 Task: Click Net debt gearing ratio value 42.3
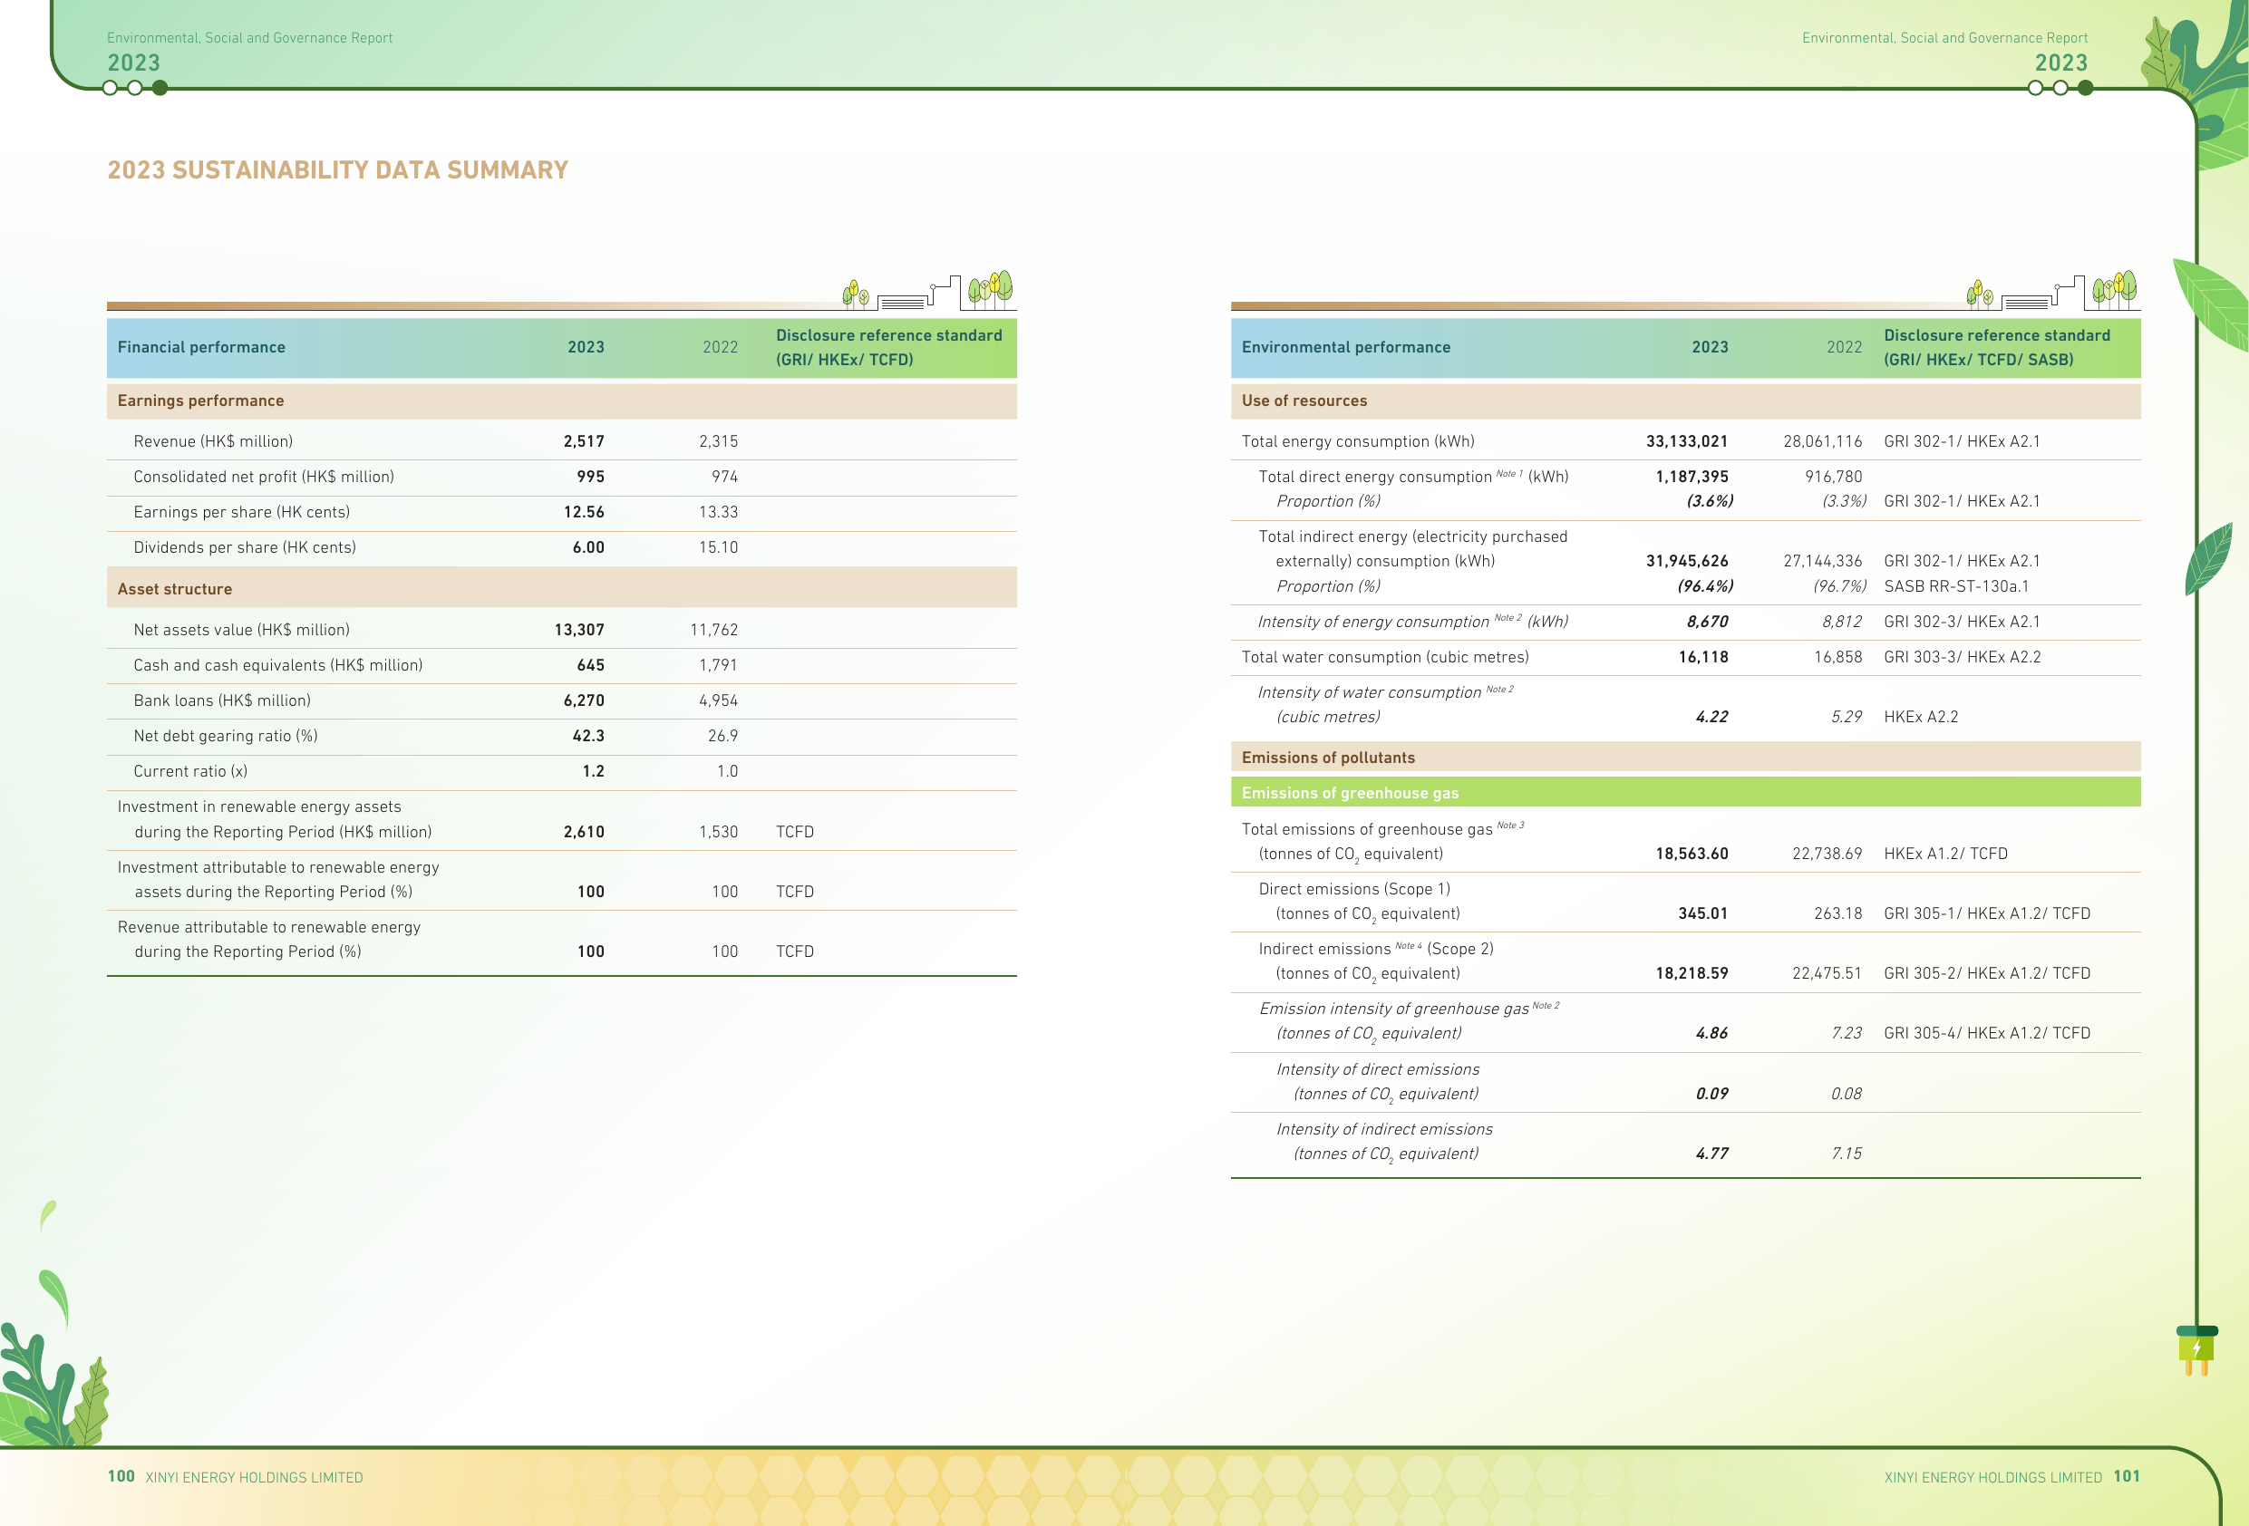click(x=588, y=737)
